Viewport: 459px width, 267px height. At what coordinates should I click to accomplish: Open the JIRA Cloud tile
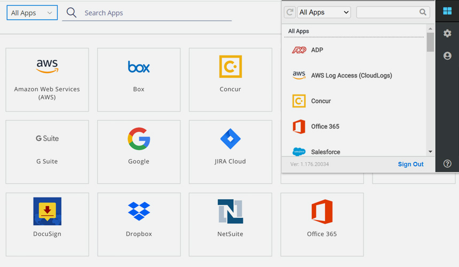tap(231, 152)
